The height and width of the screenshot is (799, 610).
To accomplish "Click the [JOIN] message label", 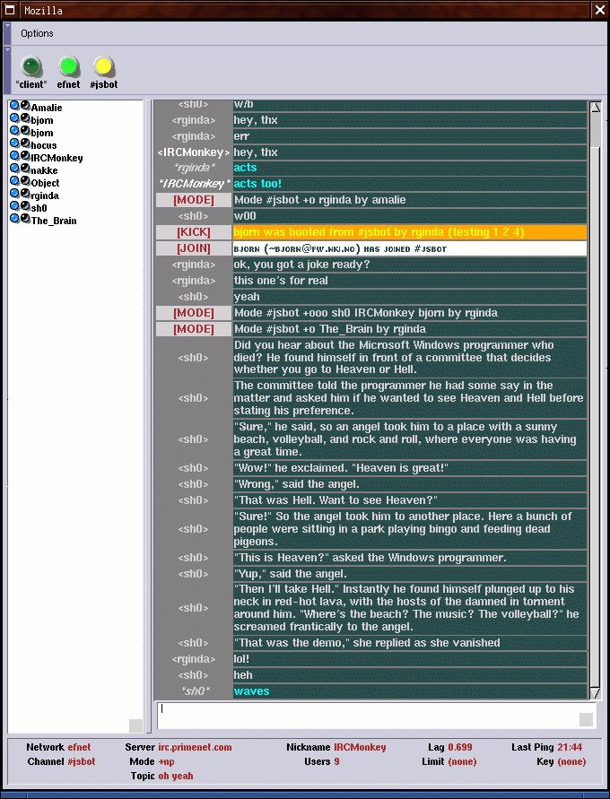I will pos(194,248).
